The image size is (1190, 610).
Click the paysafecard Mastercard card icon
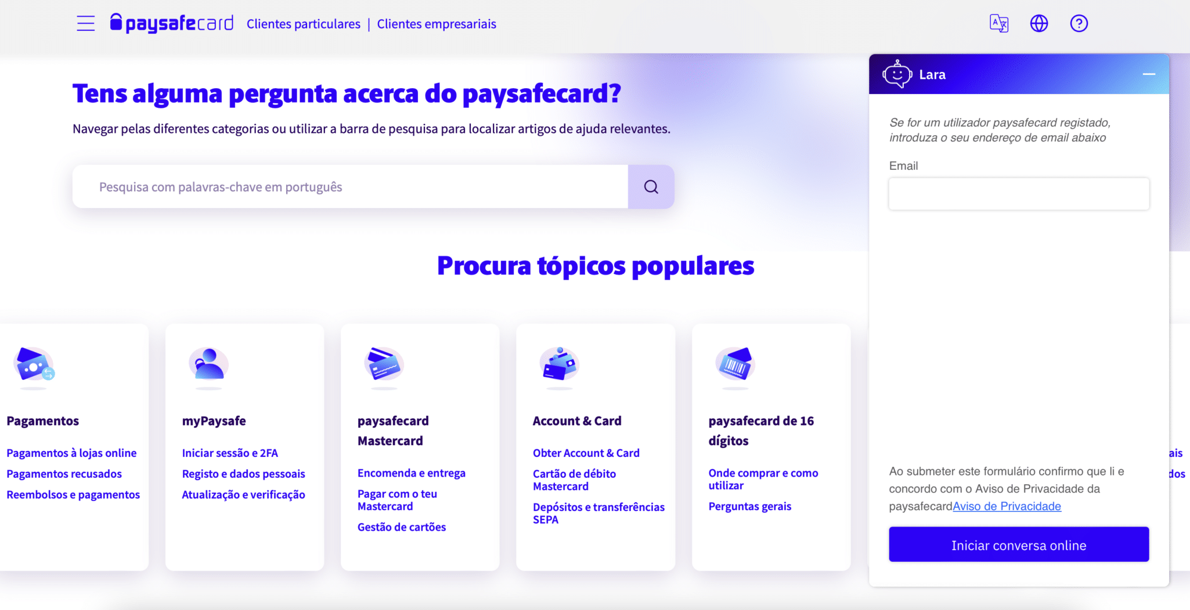pos(384,365)
